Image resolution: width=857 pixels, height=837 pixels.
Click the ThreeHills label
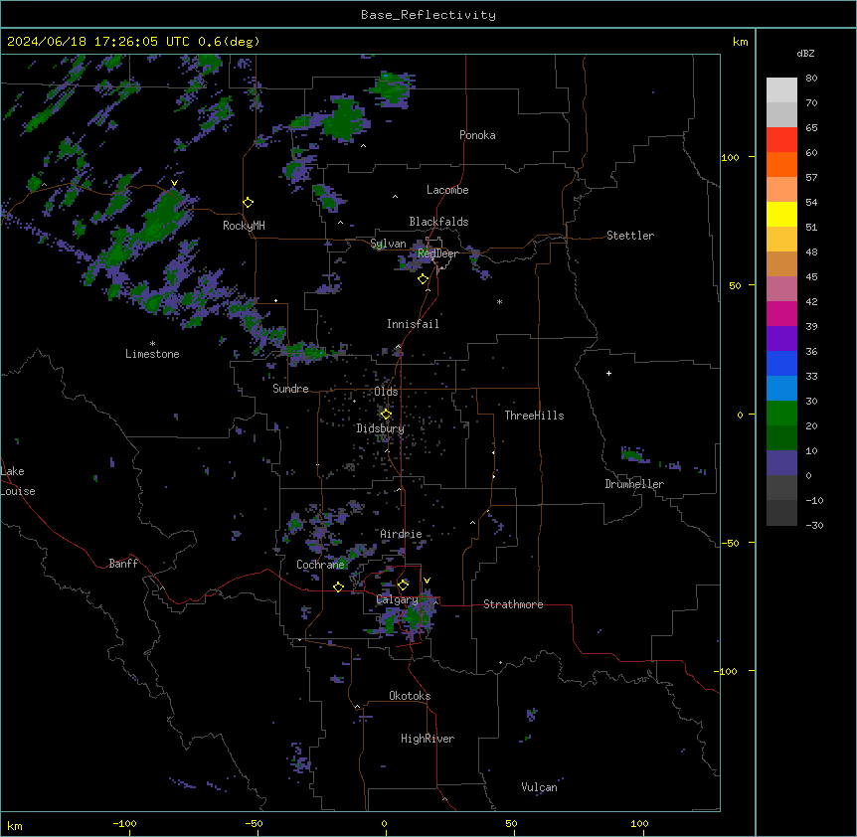pyautogui.click(x=534, y=416)
